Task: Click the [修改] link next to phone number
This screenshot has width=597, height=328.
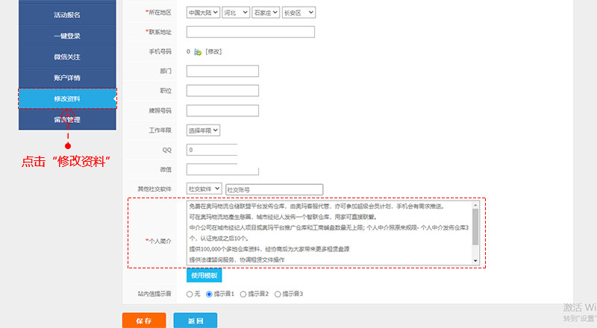Action: (x=213, y=51)
